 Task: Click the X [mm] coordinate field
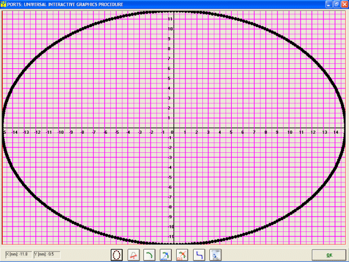[x=19, y=254]
